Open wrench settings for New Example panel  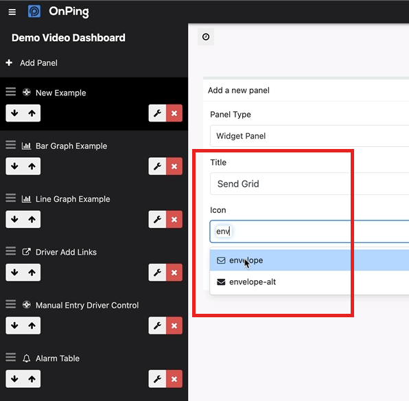(157, 113)
